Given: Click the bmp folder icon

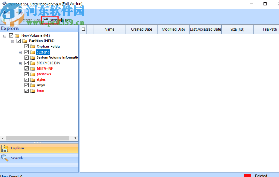Looking at the screenshot, I should [32, 91].
